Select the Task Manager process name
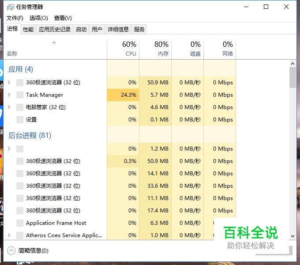 click(x=45, y=95)
